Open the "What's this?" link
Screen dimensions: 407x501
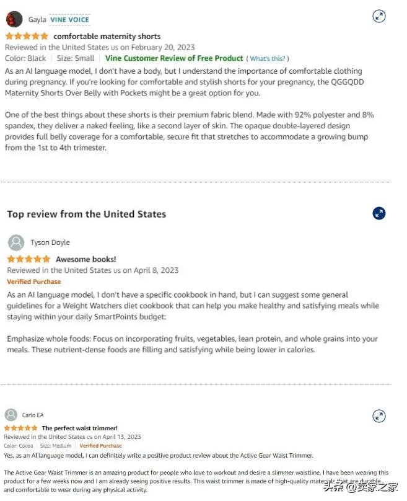268,59
